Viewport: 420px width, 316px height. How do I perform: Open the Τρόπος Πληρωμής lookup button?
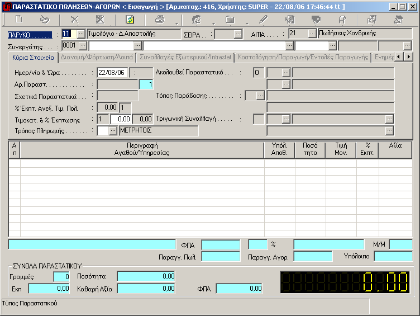tap(113, 131)
